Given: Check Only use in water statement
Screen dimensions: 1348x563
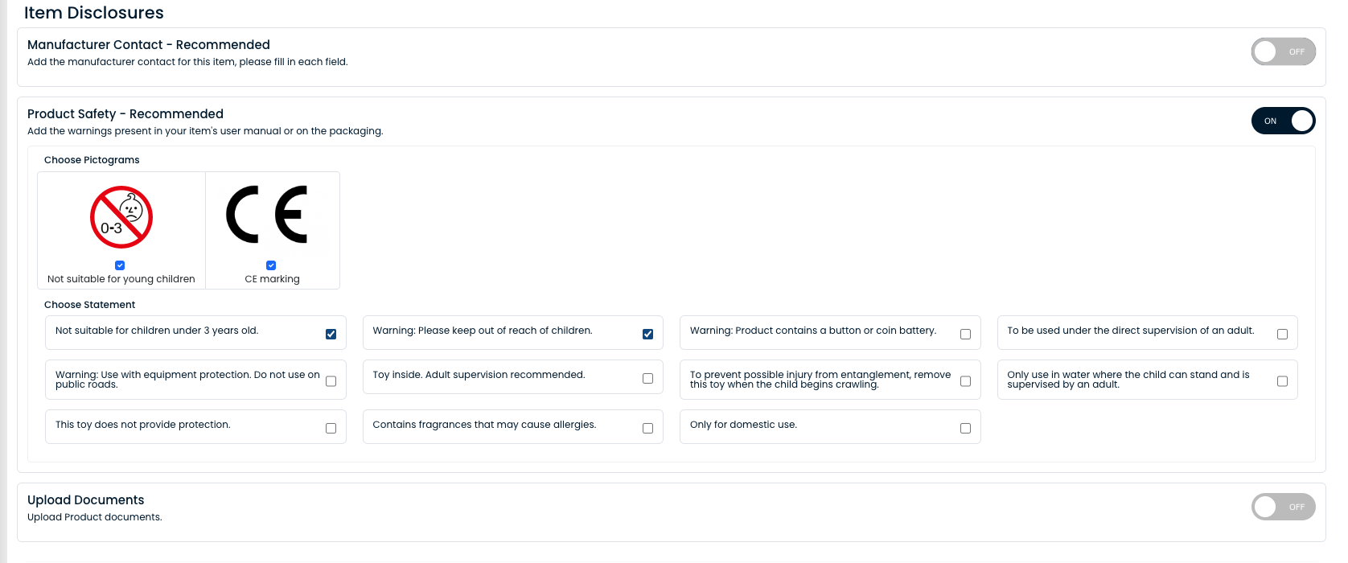Looking at the screenshot, I should pyautogui.click(x=1282, y=381).
